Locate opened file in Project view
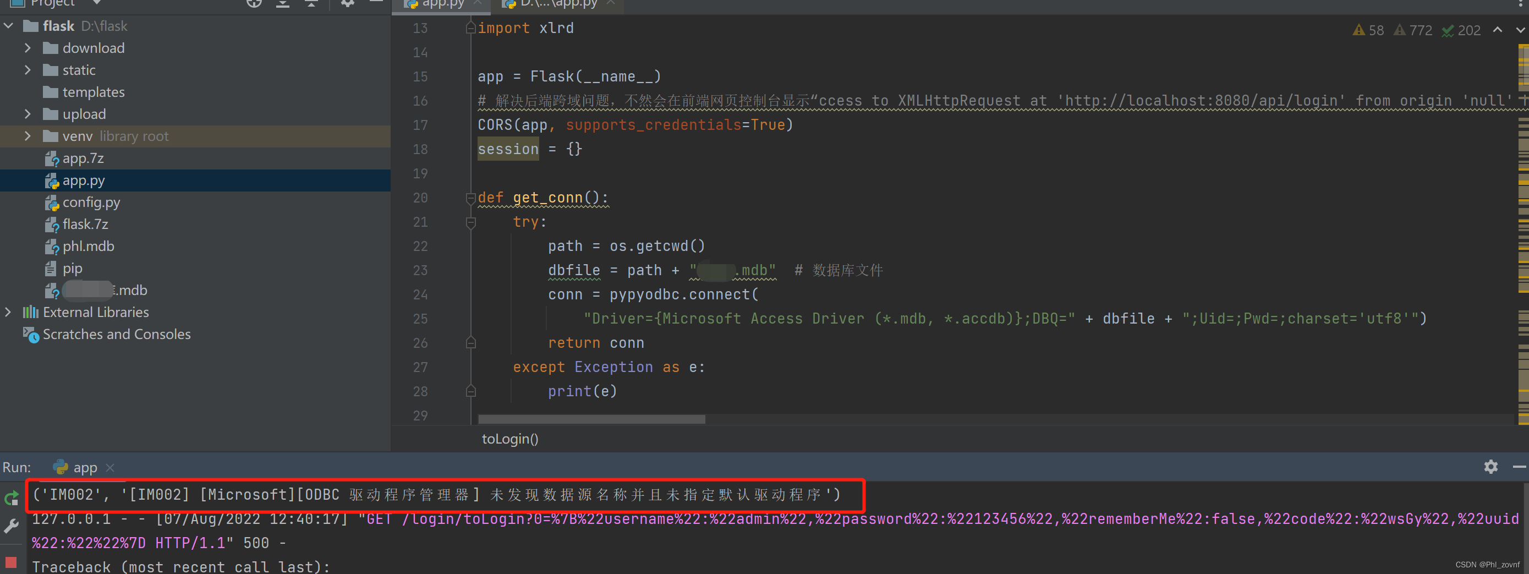The image size is (1529, 574). [x=254, y=3]
